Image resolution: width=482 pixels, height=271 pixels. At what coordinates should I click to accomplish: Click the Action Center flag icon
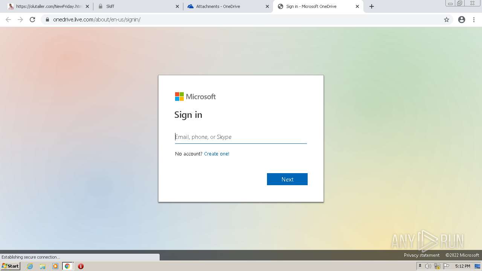click(446, 266)
